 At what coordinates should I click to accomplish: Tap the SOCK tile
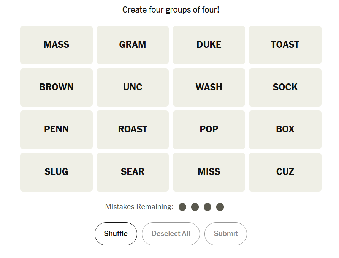[285, 87]
